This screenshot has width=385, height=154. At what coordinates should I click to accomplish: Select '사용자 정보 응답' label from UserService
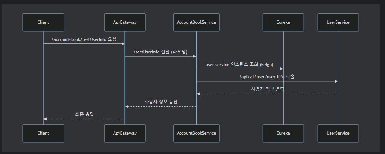(267, 89)
